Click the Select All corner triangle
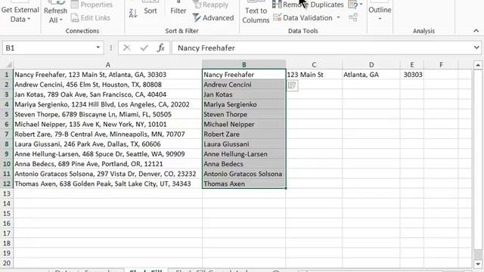 tap(7, 64)
